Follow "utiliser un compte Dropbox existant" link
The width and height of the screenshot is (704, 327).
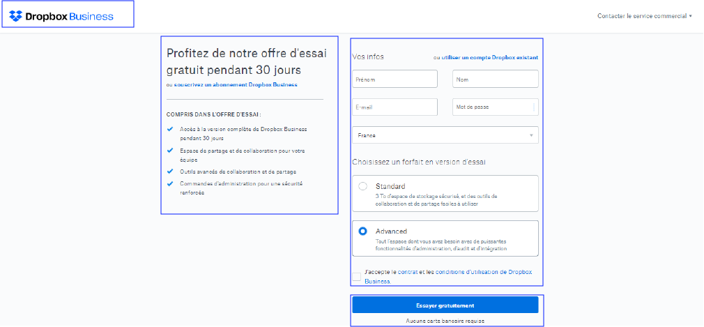pyautogui.click(x=489, y=57)
